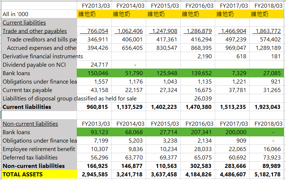This screenshot has width=286, height=180.
Task: Click the cell showing 921
Action: (x=267, y=81)
